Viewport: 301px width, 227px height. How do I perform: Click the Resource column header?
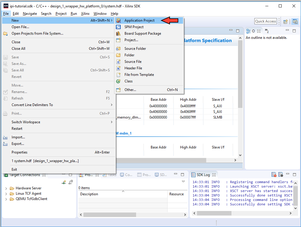[177, 194]
